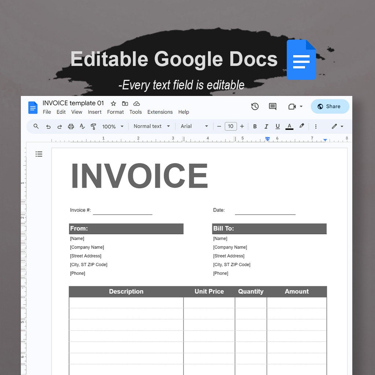Star the INVOICE template 01 document

tap(114, 104)
